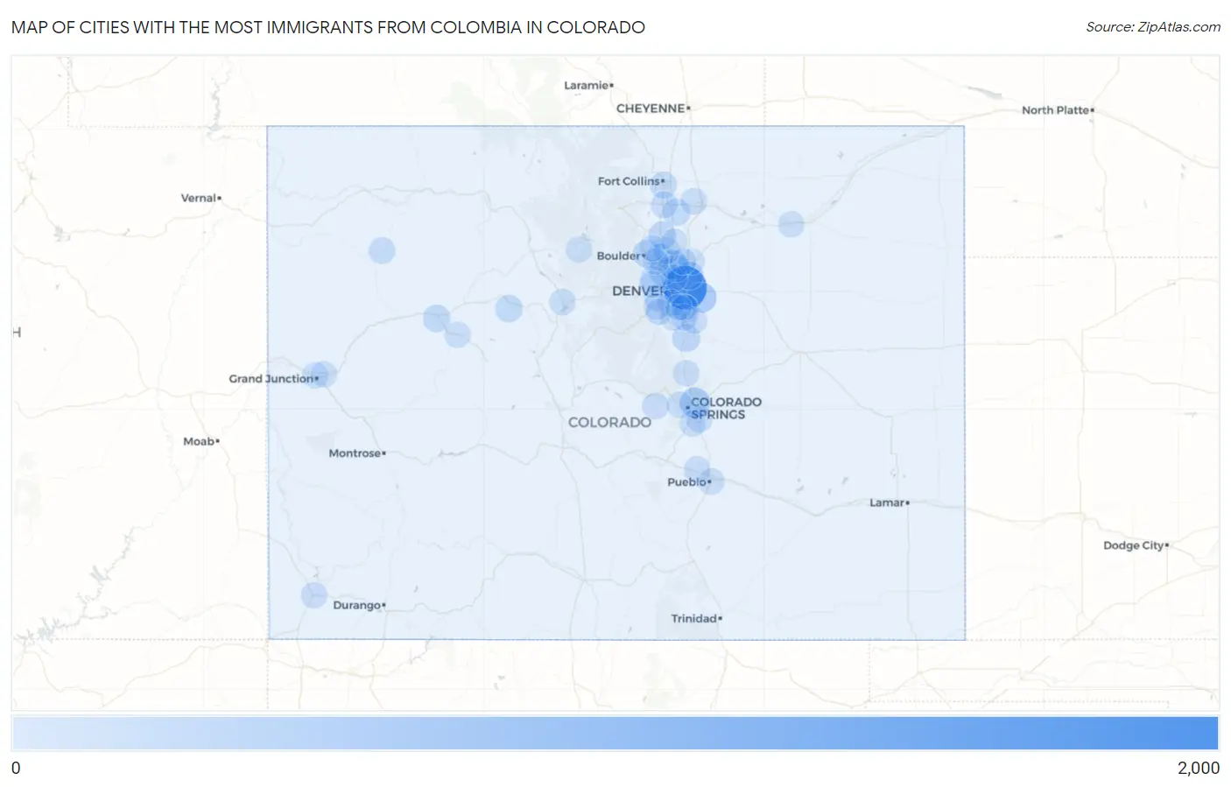The width and height of the screenshot is (1231, 787).
Task: Select the bubble near Durango
Action: tap(314, 595)
